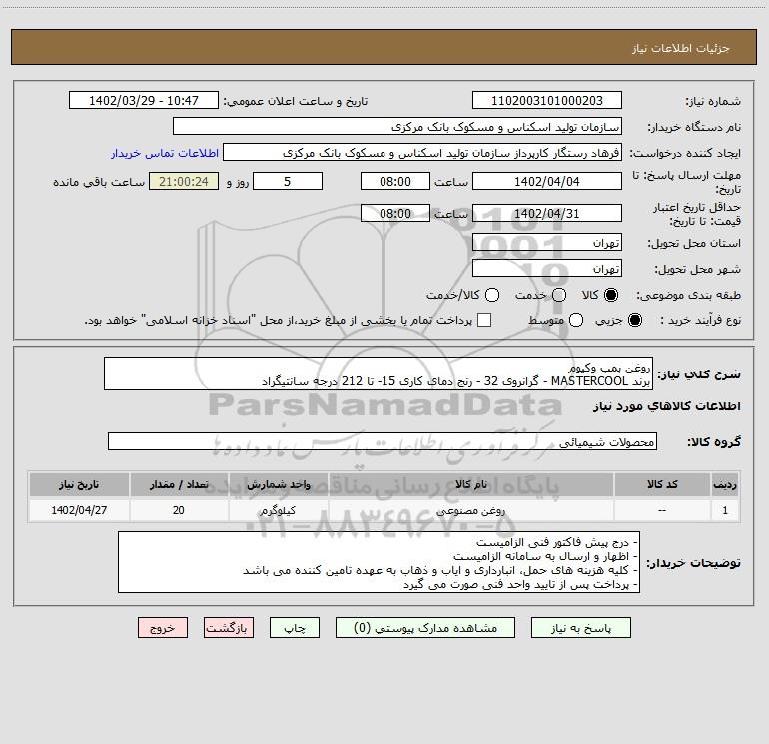Click the need number field 1102003101000203
This screenshot has height=744, width=769.
[547, 100]
